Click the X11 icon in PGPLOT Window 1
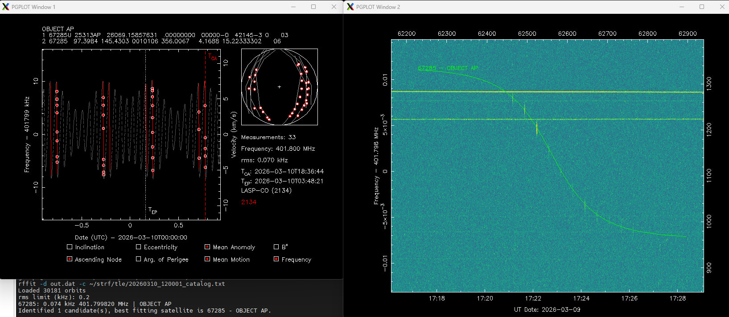Viewport: 729px width, 317px height. tap(6, 7)
